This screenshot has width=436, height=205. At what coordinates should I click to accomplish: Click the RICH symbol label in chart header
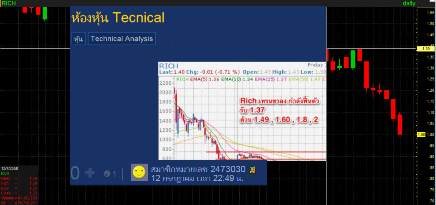coord(168,66)
